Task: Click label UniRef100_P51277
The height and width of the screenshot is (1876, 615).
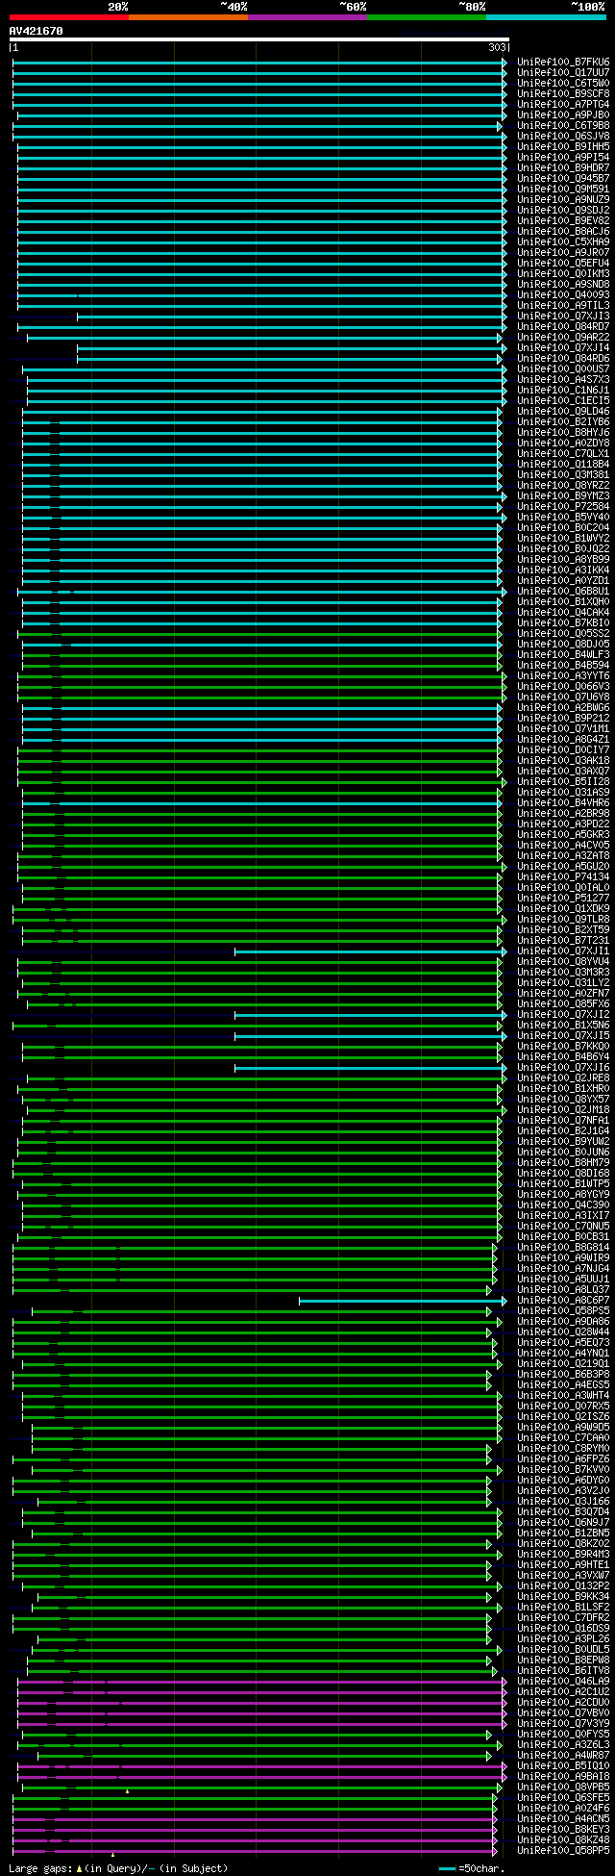Action: point(563,898)
